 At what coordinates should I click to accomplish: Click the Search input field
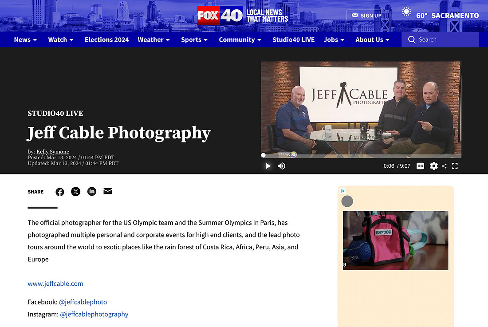click(x=440, y=39)
